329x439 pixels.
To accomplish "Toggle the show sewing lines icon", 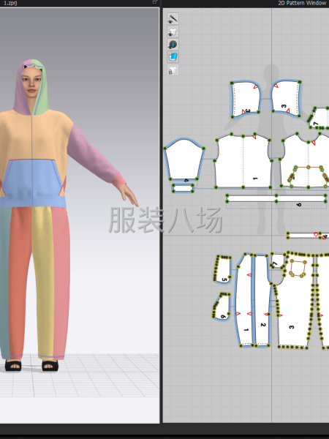I will 173,19.
